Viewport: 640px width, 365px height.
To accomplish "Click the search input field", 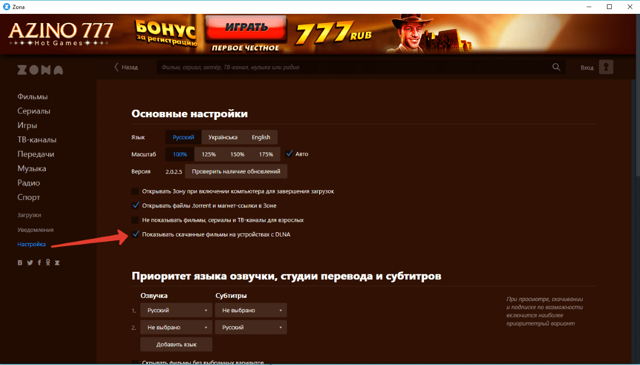I will [352, 68].
